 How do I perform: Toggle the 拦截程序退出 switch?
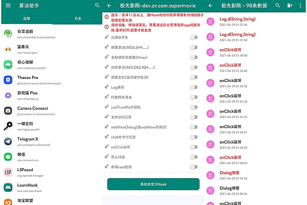(194, 97)
